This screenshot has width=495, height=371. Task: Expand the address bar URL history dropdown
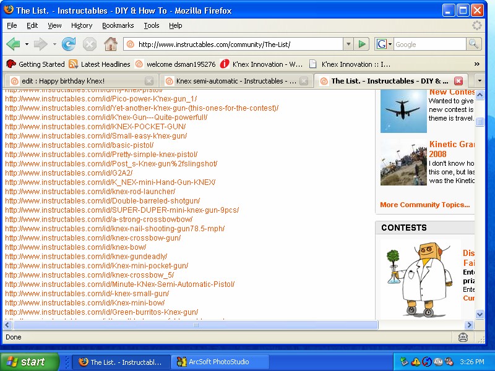coord(347,44)
